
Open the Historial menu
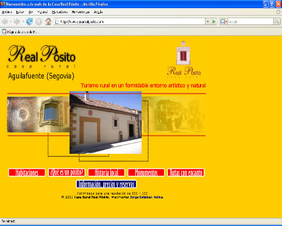43,12
